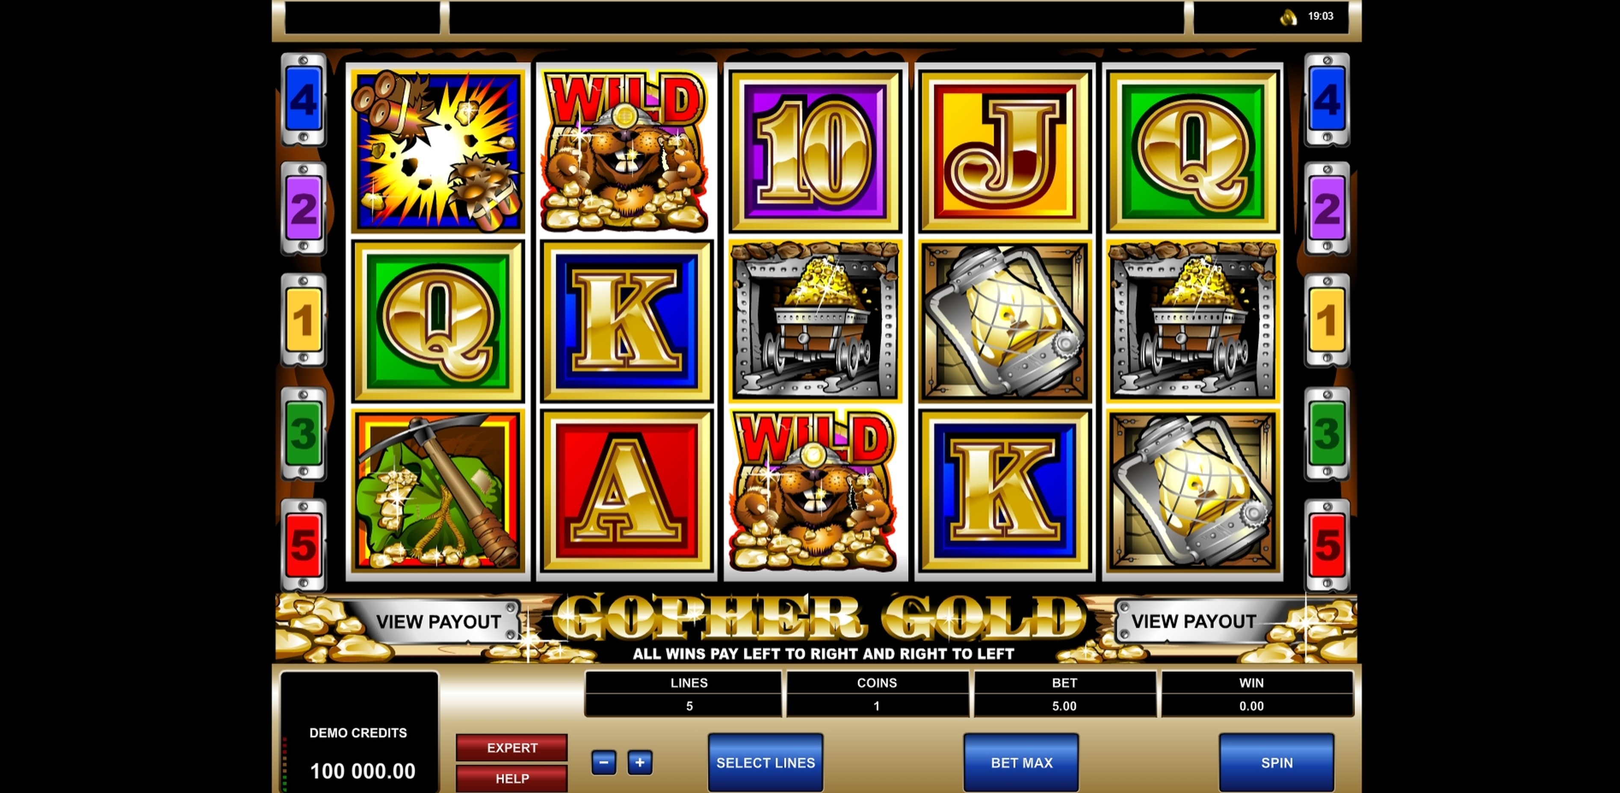Image resolution: width=1620 pixels, height=793 pixels.
Task: Click the pickaxe and gold sack symbol
Action: coord(438,491)
